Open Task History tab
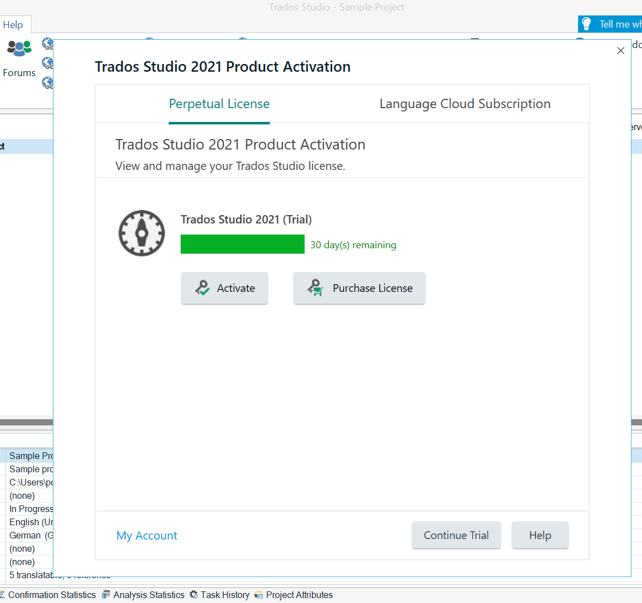 tap(220, 595)
